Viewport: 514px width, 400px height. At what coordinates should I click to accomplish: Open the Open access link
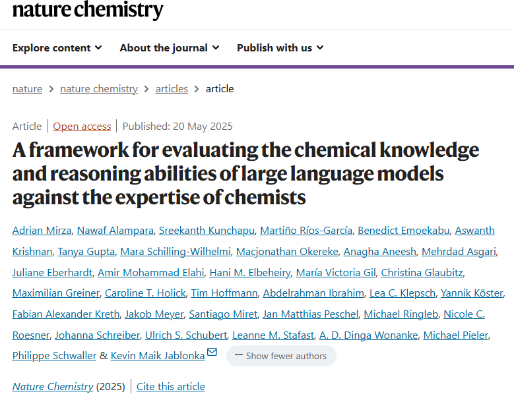82,127
